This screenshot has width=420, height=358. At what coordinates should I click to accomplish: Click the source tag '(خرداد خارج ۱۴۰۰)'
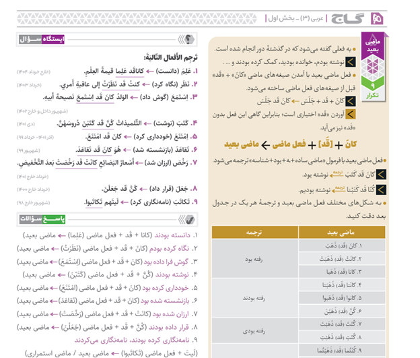coord(34,189)
